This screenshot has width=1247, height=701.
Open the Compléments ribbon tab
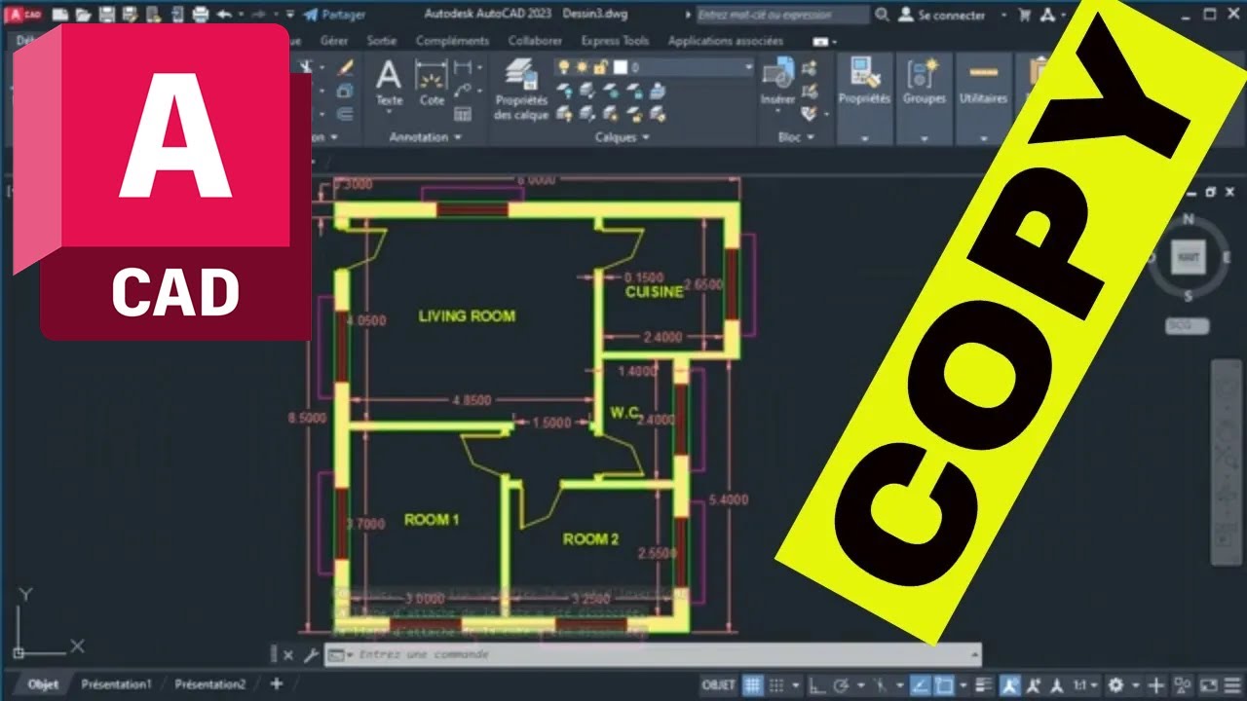(452, 41)
